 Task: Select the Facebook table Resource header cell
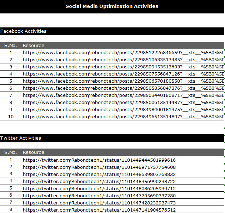[x=123, y=45]
